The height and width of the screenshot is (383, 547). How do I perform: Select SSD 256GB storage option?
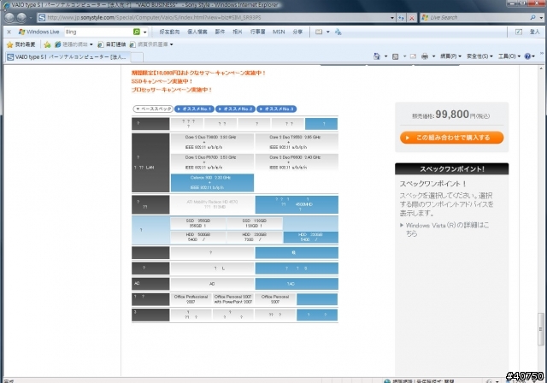[x=198, y=223]
